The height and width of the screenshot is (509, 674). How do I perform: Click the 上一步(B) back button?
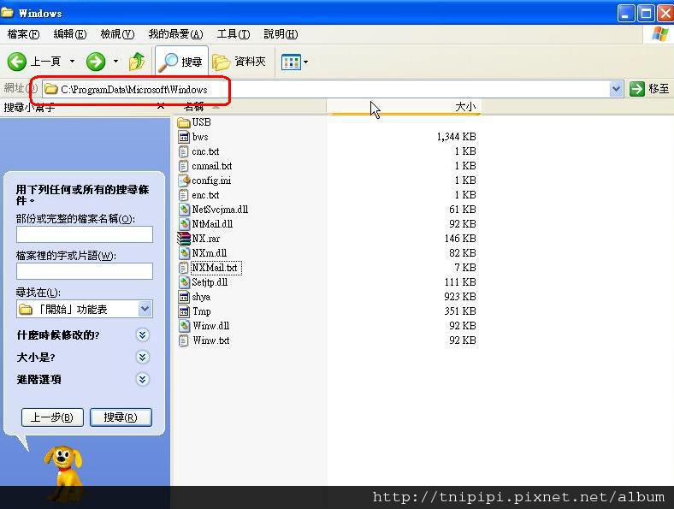pos(52,417)
